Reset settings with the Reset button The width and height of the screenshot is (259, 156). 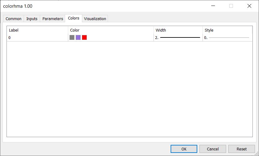242,149
